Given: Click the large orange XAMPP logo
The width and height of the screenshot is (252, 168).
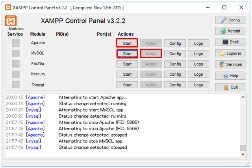Looking at the screenshot, I should [x=11, y=21].
